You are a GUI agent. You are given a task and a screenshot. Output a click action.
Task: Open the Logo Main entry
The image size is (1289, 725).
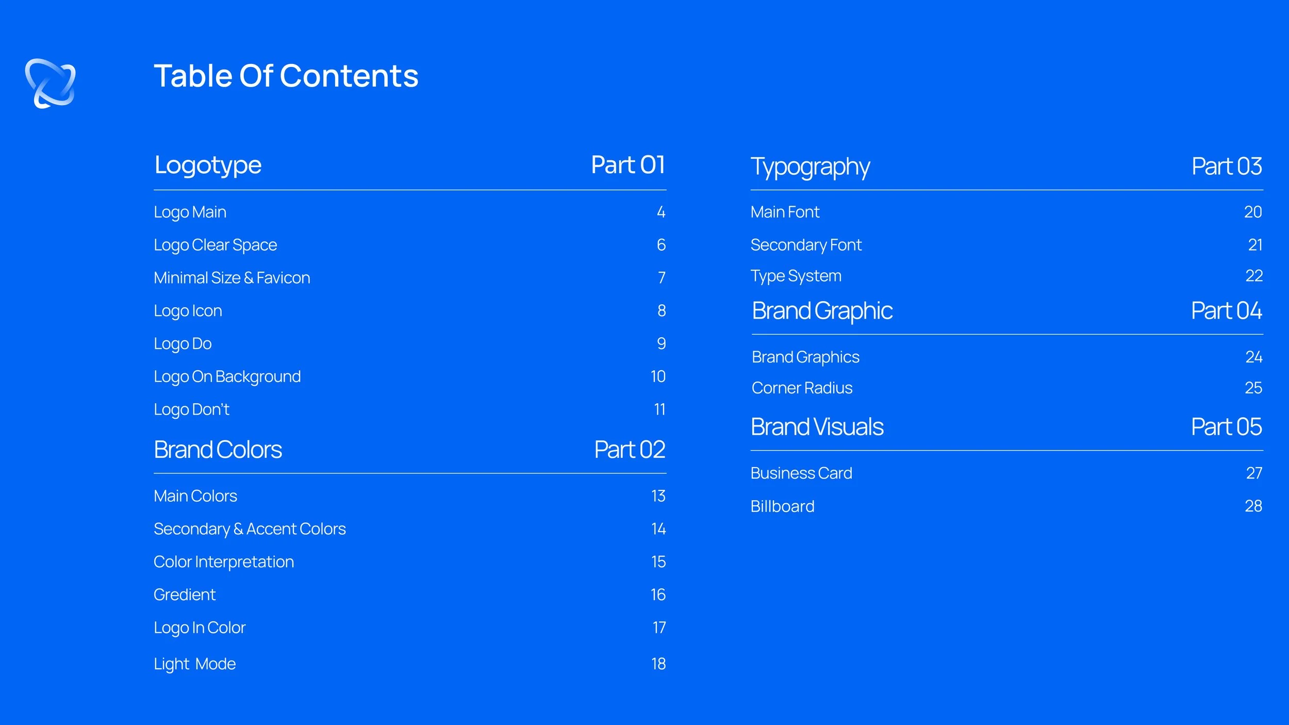pos(190,212)
